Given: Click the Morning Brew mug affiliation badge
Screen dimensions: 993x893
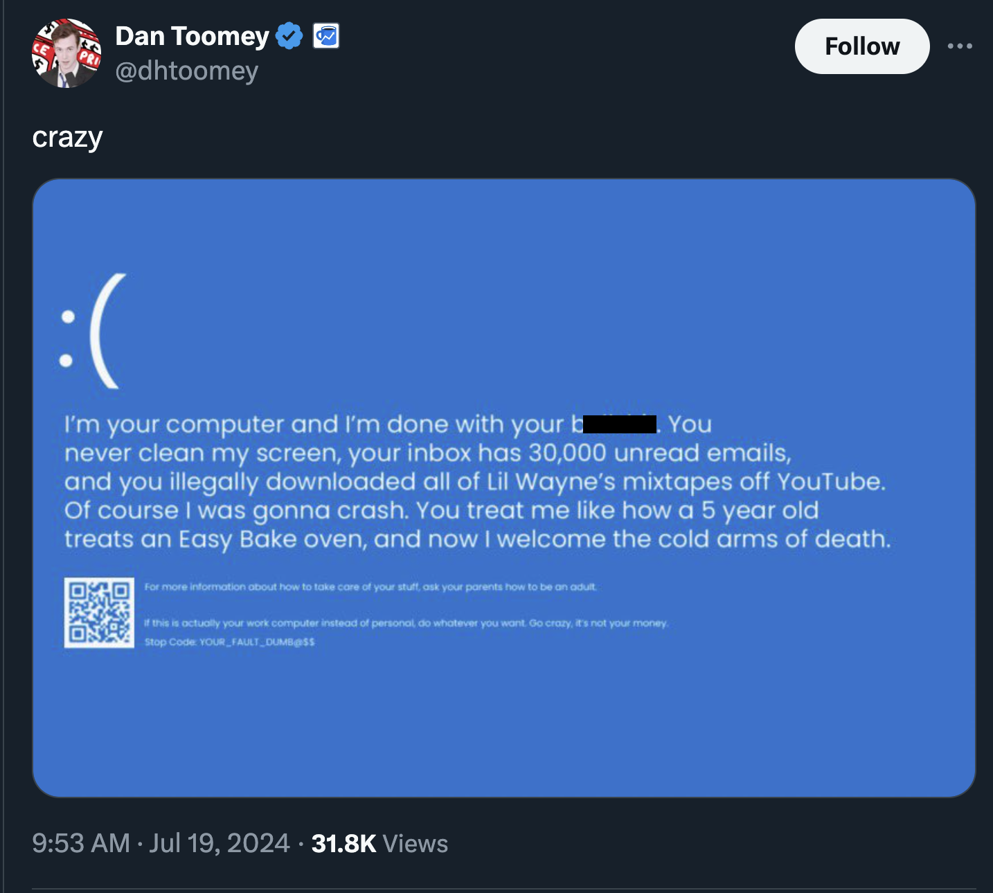Looking at the screenshot, I should tap(325, 36).
